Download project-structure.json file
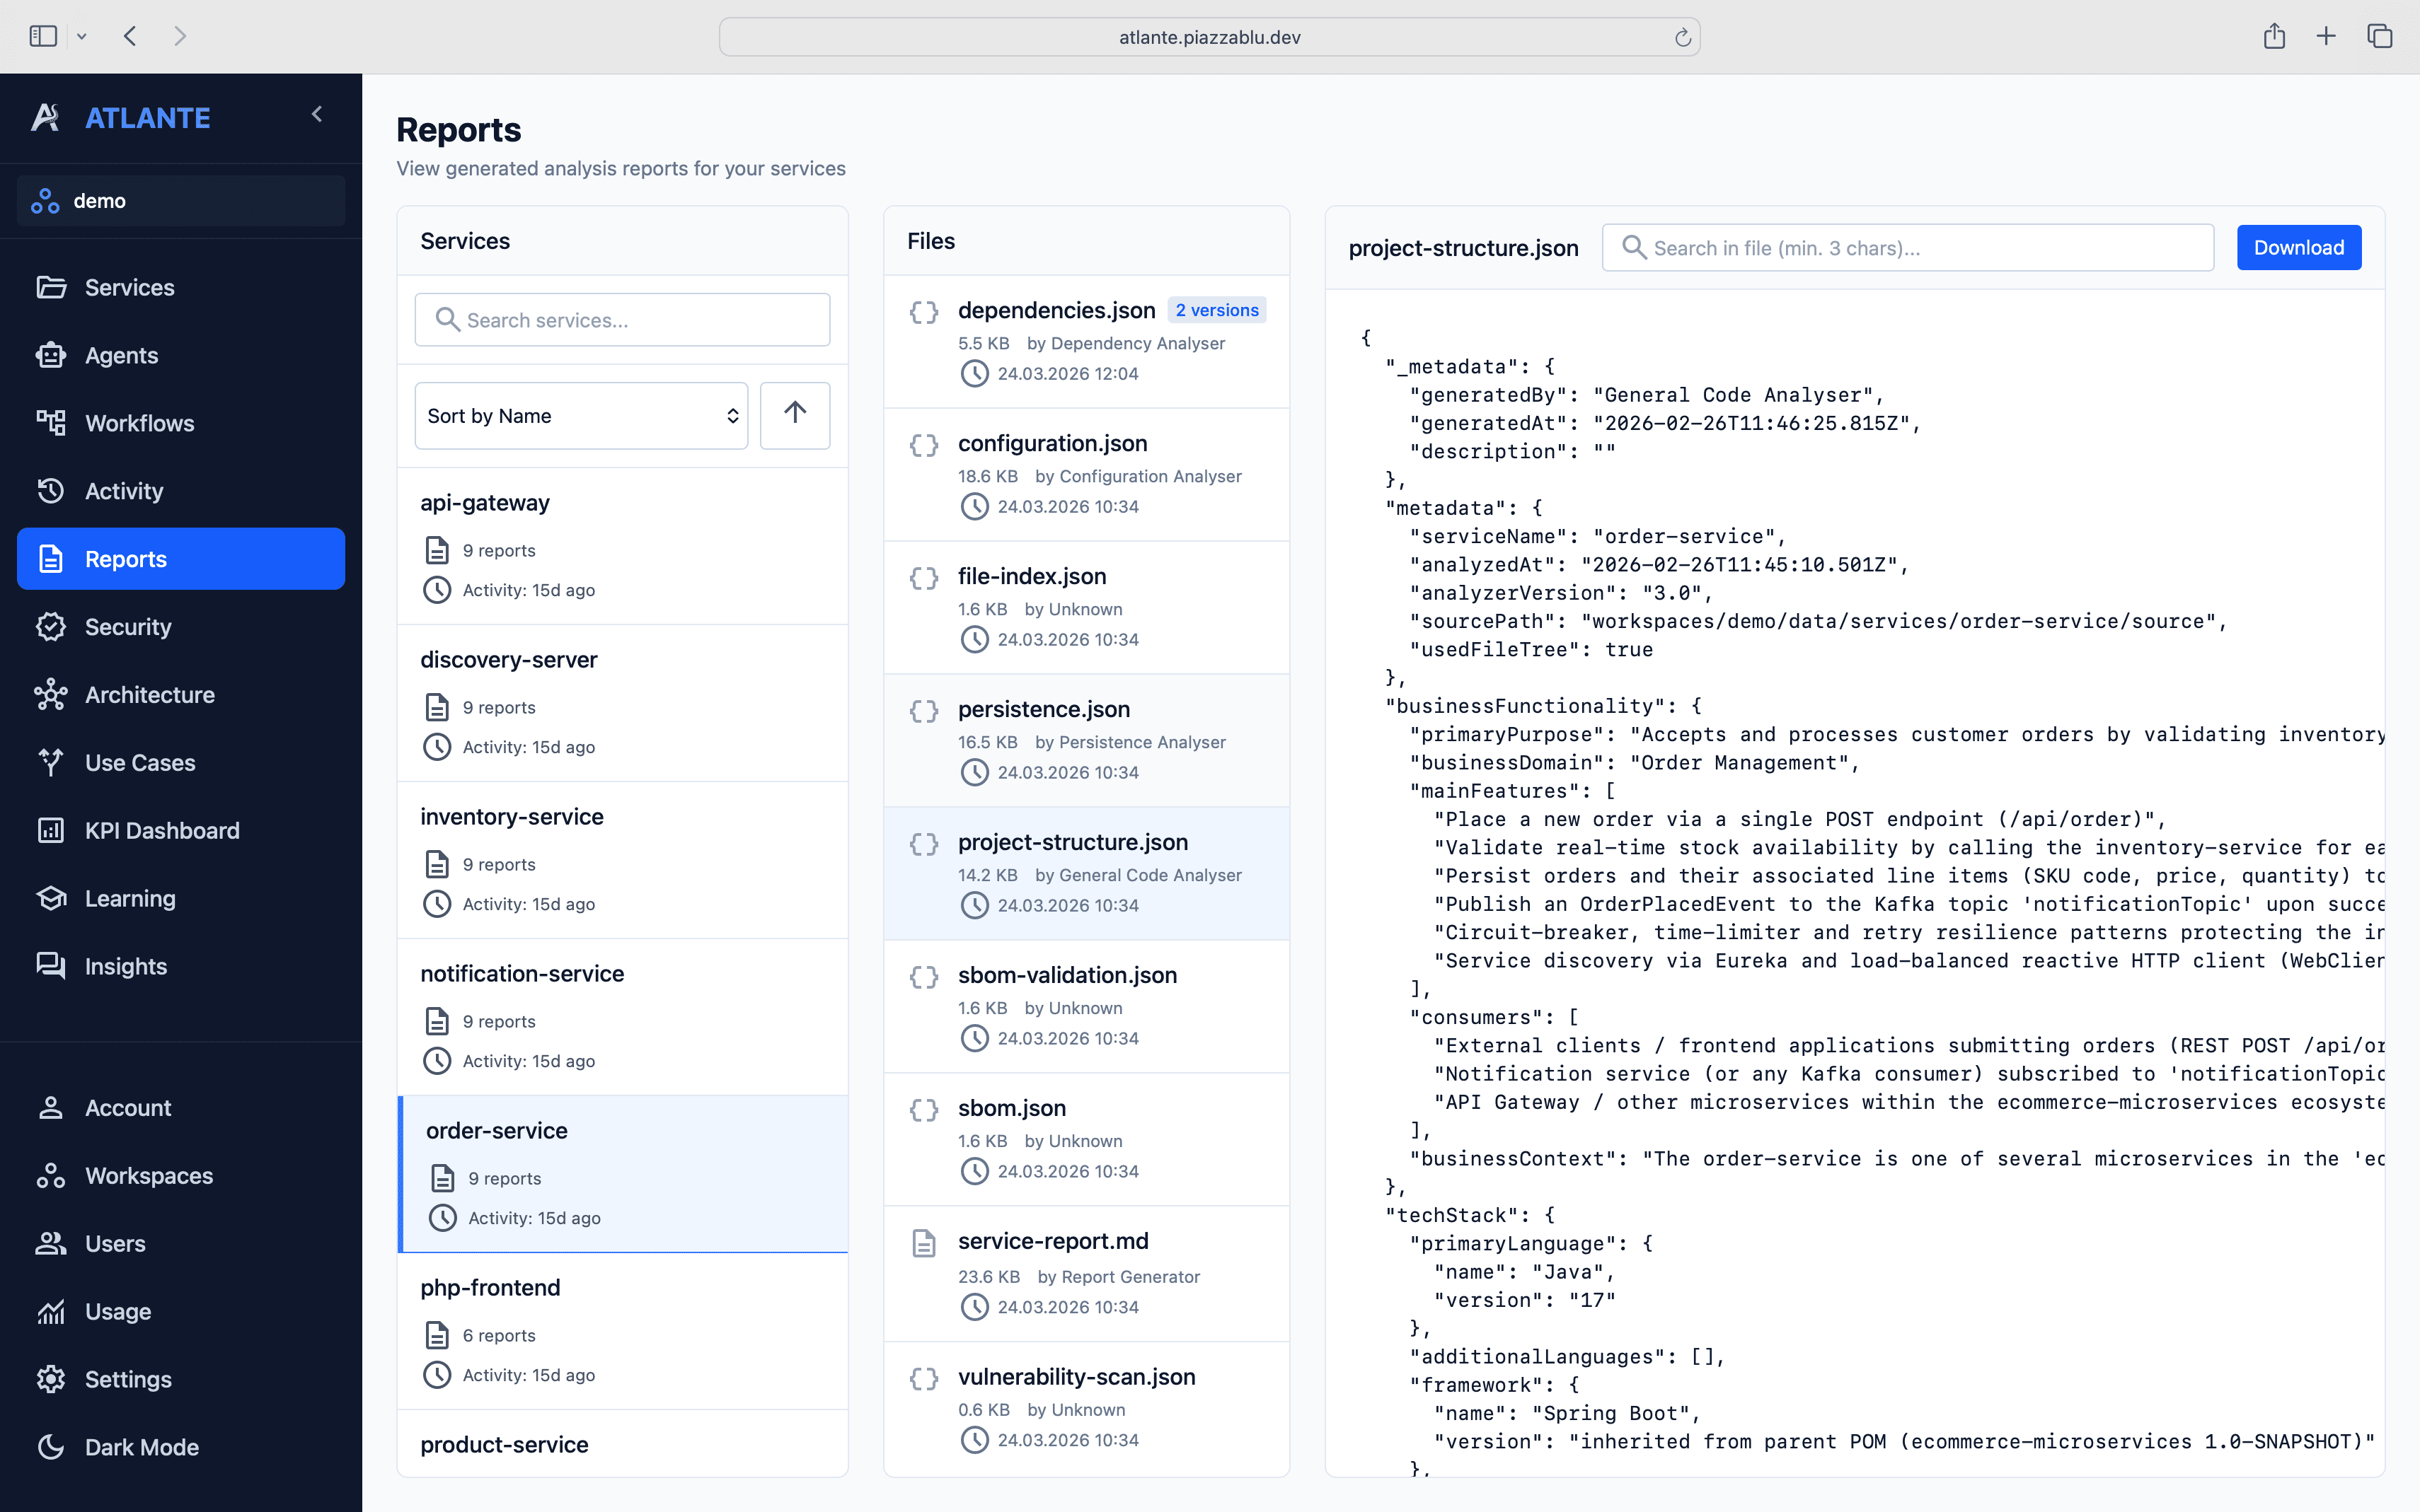 coord(2298,248)
